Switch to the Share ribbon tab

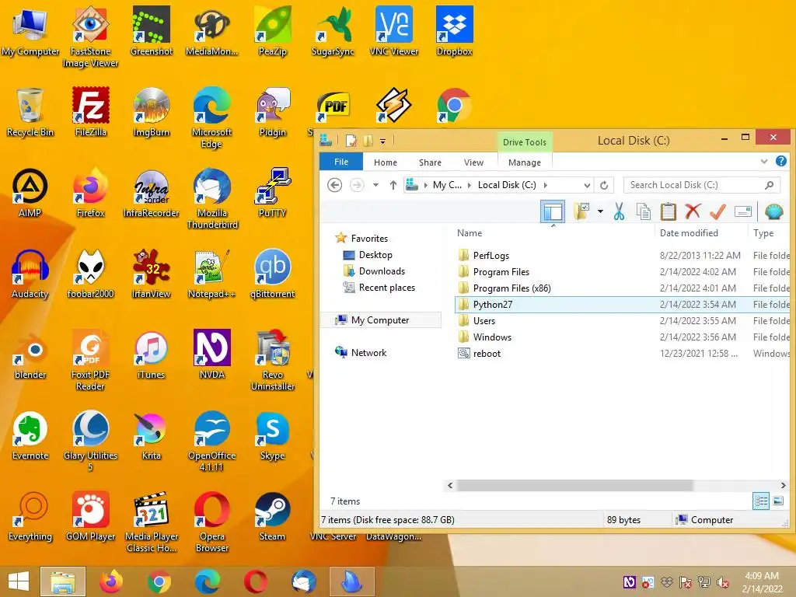[x=430, y=162]
